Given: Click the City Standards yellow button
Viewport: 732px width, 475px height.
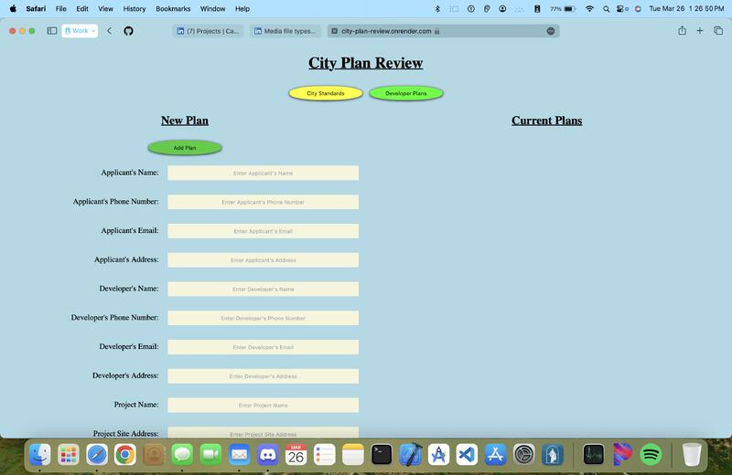Looking at the screenshot, I should click(x=326, y=93).
